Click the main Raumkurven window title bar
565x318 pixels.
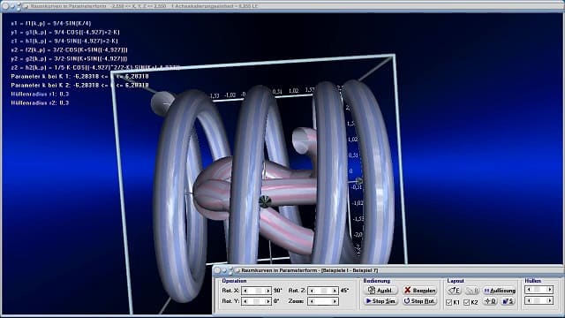tap(282, 6)
